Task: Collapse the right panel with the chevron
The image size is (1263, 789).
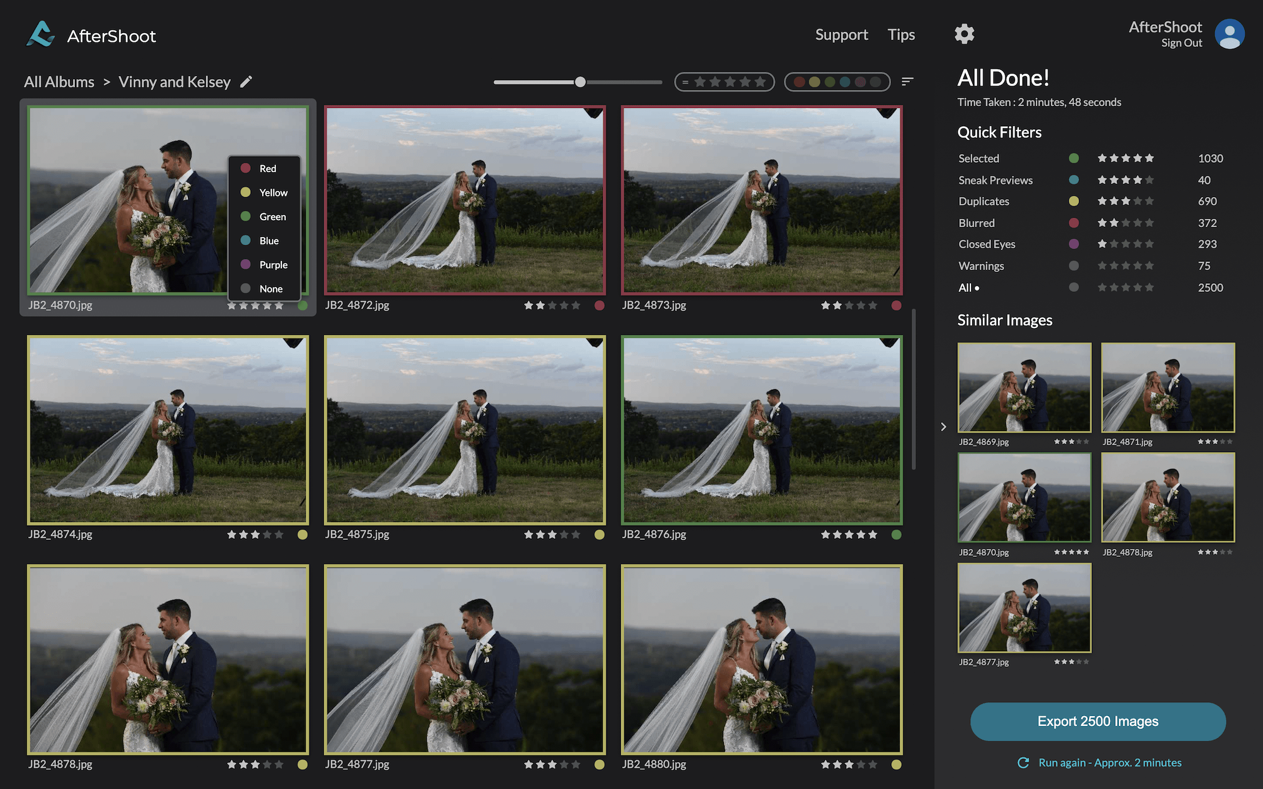Action: point(944,427)
